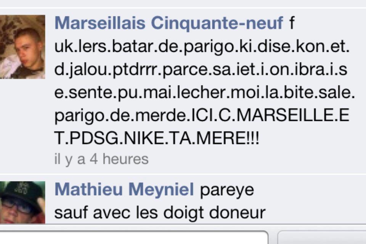Click the word 'Meyniel' in the commenter name
Image resolution: width=366 pixels, height=244 pixels.
point(161,189)
